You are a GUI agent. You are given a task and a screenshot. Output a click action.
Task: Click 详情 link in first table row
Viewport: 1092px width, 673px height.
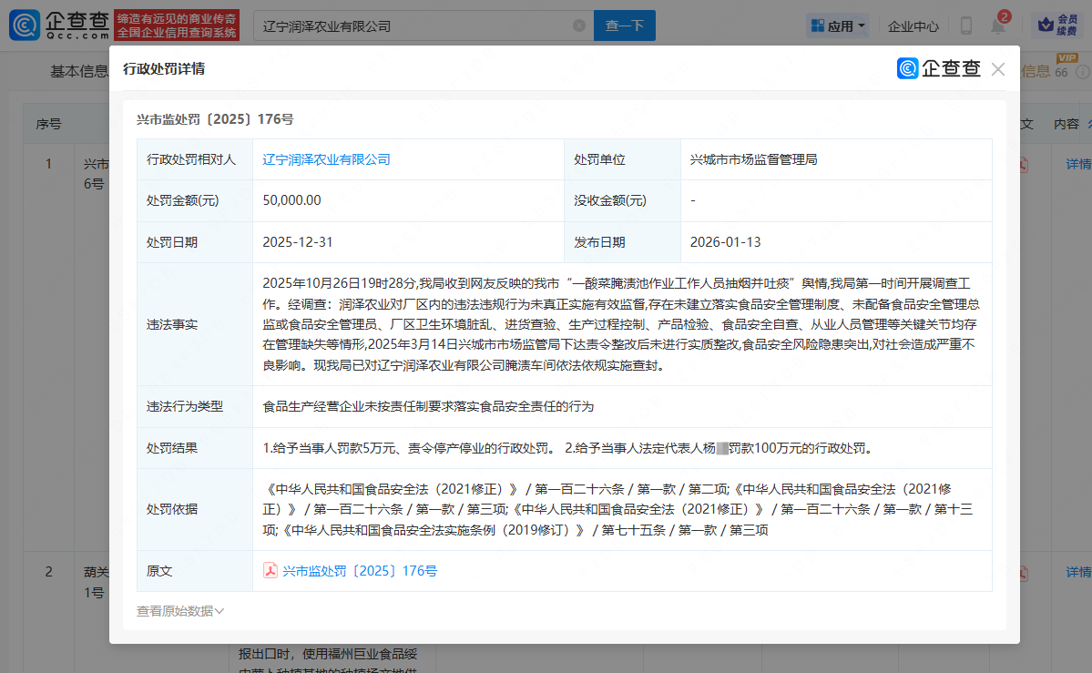1078,164
